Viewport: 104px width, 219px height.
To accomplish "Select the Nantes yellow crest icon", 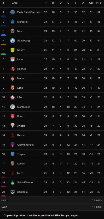I will tap(13, 50).
